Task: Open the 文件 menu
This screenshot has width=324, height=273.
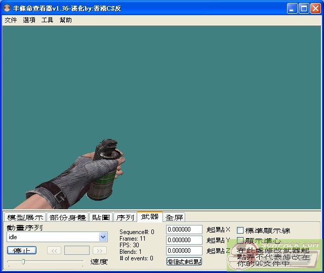Action: pos(11,20)
